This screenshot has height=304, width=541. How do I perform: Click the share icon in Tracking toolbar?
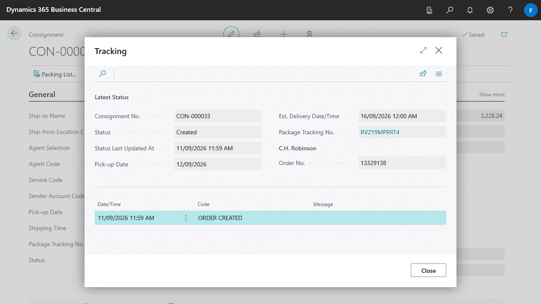click(x=423, y=73)
